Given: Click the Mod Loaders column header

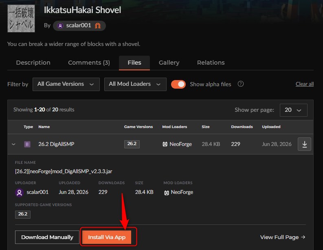Looking at the screenshot, I should click(175, 127).
